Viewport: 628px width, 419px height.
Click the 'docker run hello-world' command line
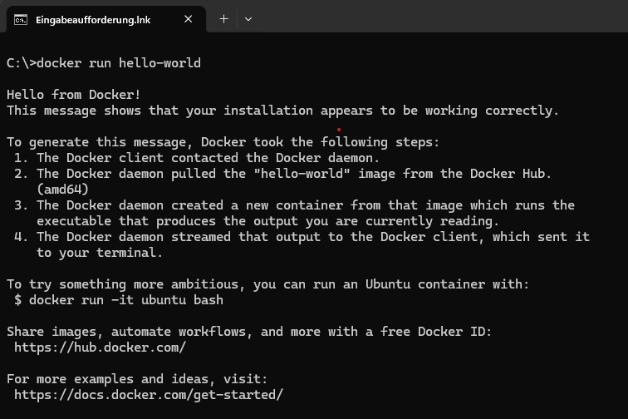[x=104, y=63]
